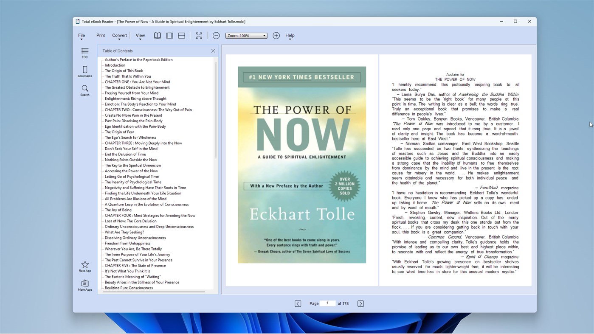Open the TOC sidebar panel

tap(84, 53)
